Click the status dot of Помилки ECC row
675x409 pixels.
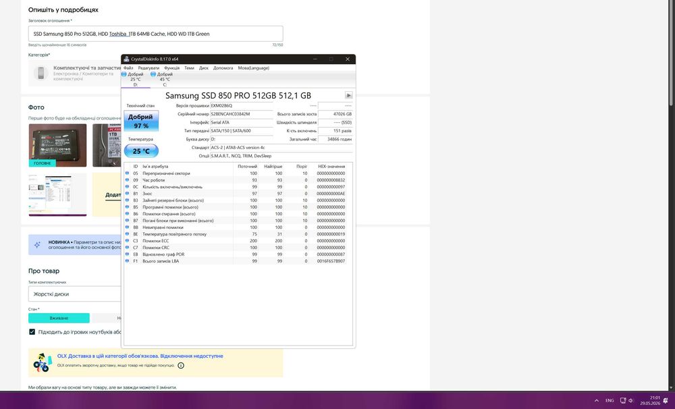(x=127, y=241)
